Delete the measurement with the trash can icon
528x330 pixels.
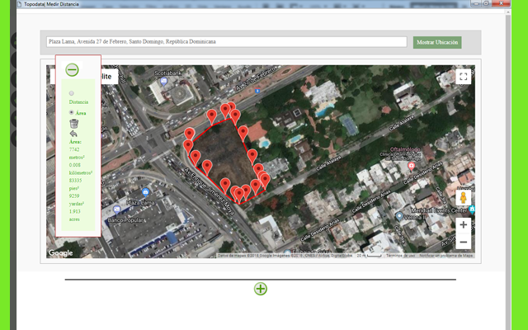73,123
